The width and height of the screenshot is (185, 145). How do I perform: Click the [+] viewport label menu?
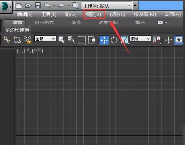20,51
